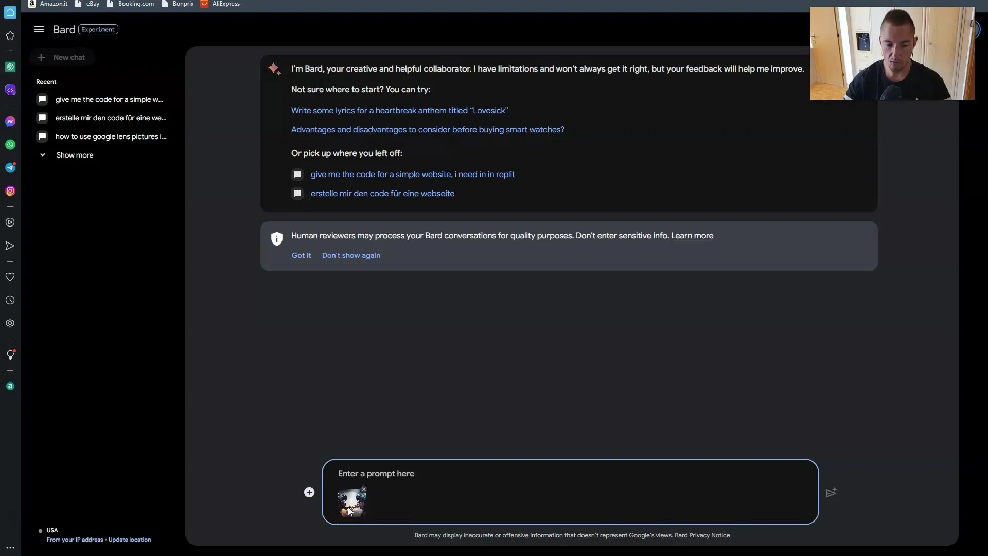Click the attached thumbnail image to preview
The image size is (988, 556).
coord(350,502)
